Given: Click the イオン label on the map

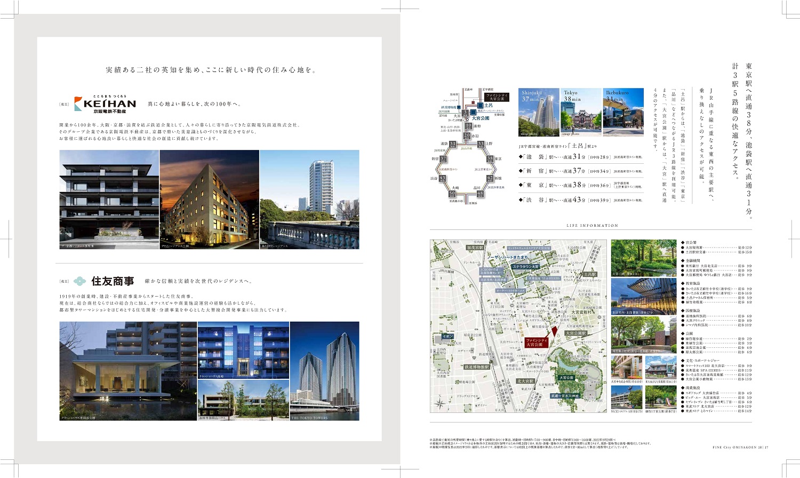Looking at the screenshot, I should (446, 336).
